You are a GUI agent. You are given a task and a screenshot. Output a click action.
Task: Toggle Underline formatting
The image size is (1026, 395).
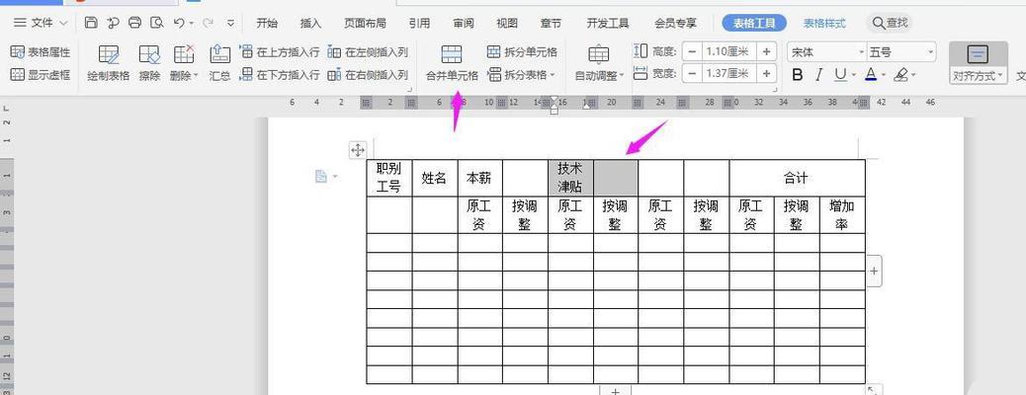840,75
